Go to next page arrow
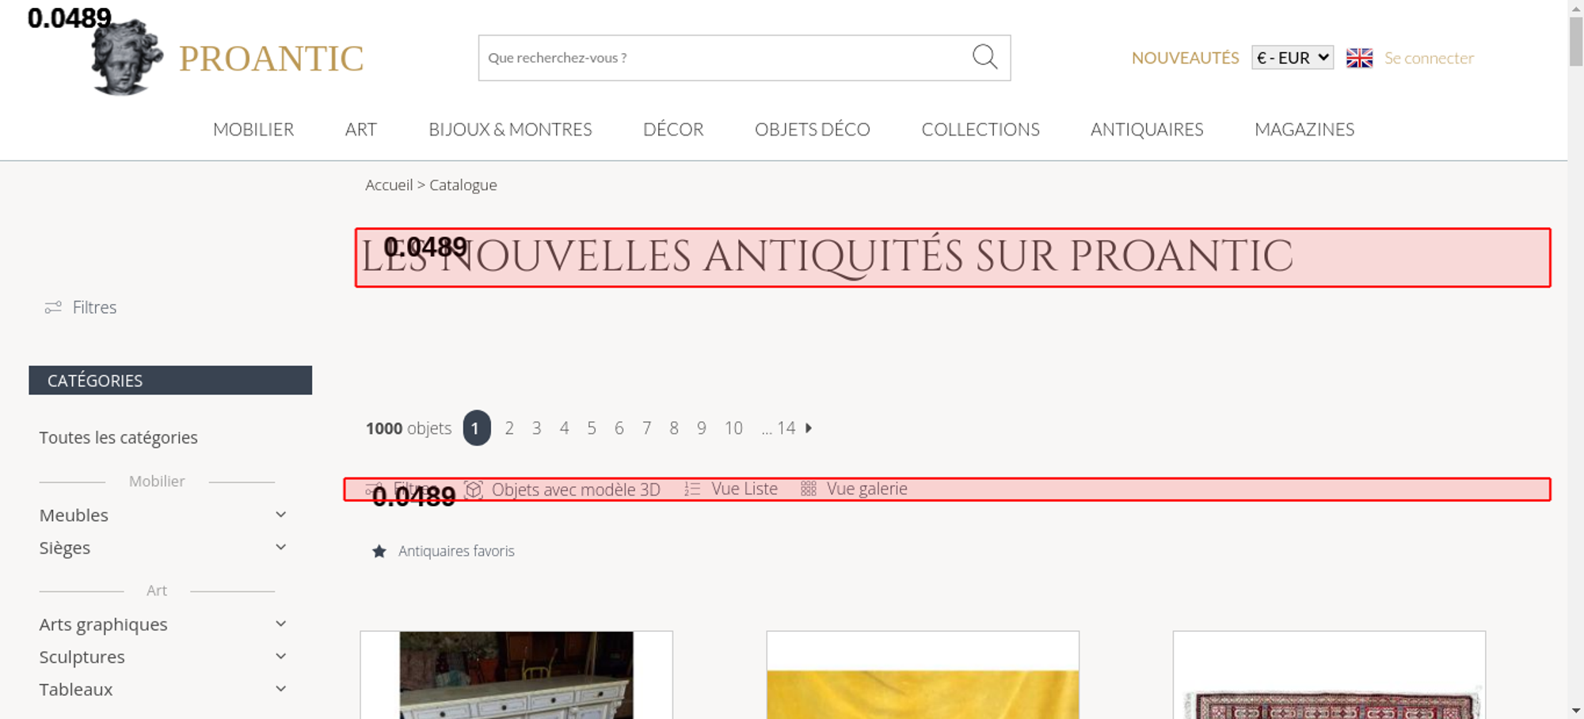 pos(809,428)
